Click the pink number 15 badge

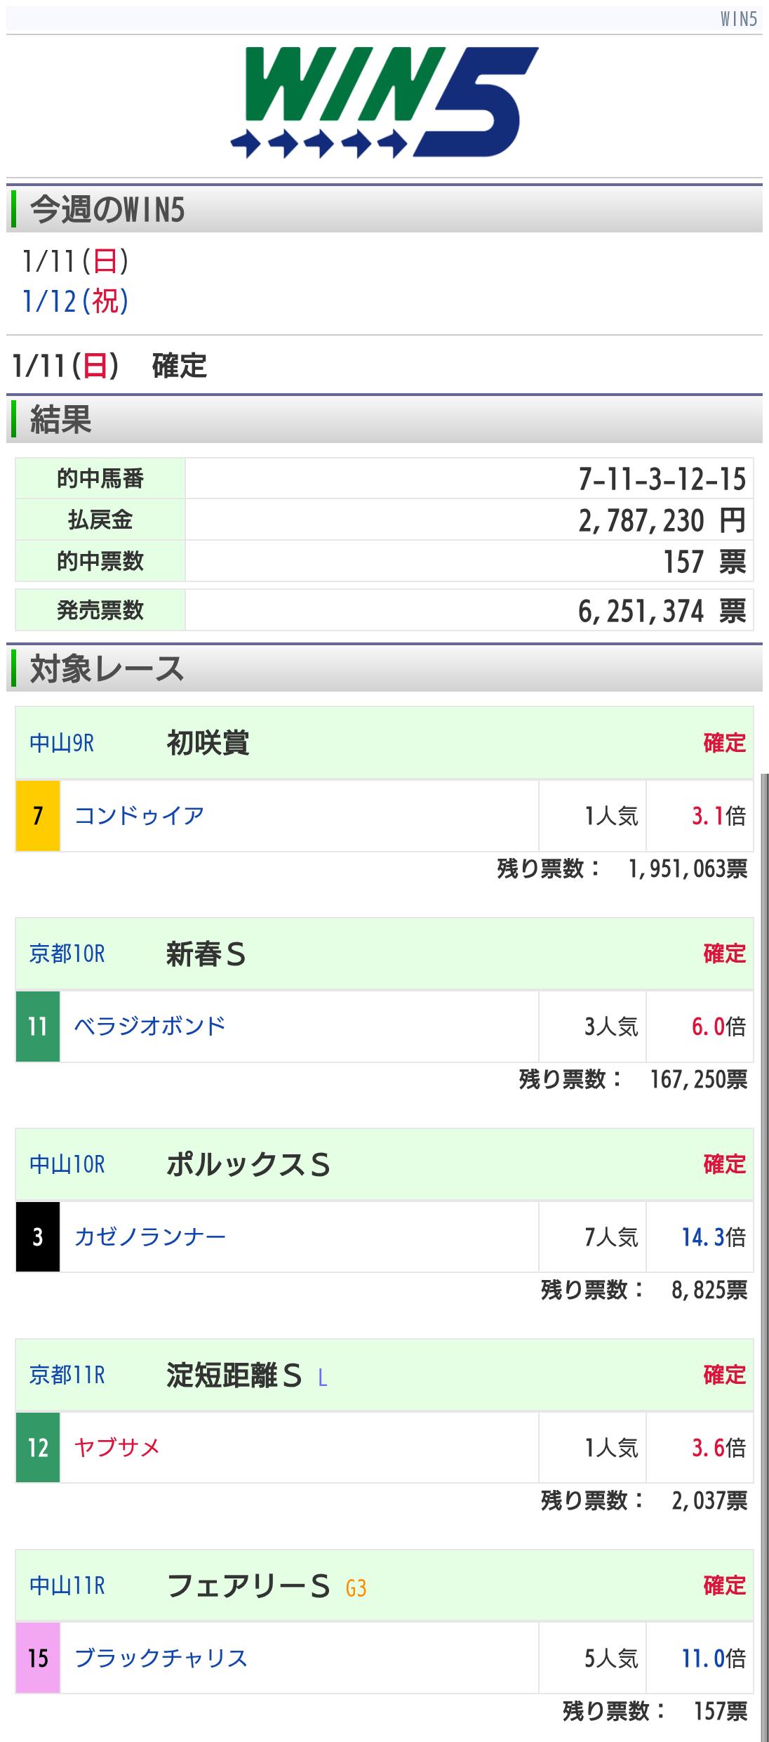click(x=38, y=1658)
